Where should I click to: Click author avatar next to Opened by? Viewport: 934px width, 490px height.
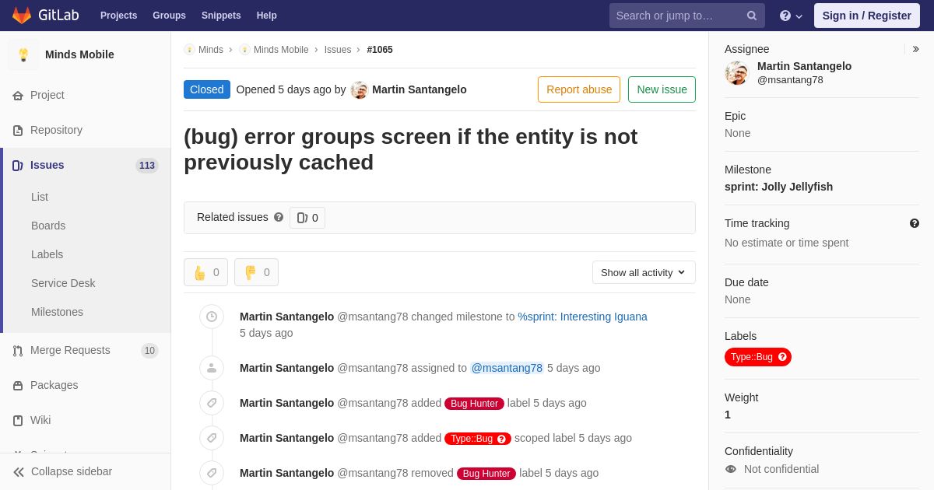[359, 89]
